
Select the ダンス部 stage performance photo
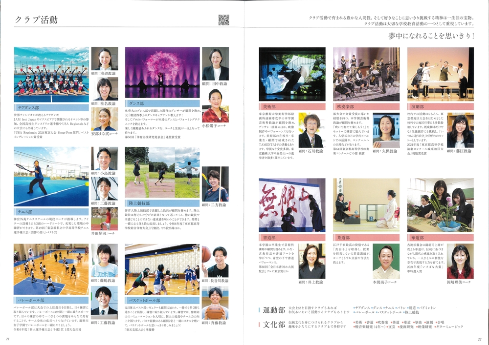162,73
